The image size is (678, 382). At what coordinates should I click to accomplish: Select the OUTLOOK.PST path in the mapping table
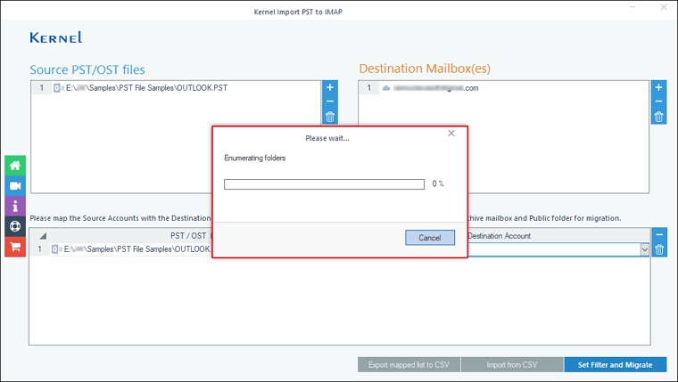coord(137,249)
